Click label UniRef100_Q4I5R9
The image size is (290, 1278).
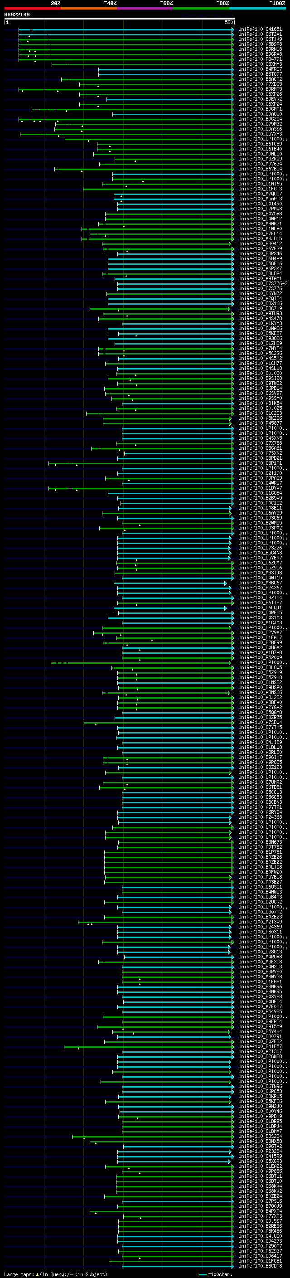point(260,1157)
